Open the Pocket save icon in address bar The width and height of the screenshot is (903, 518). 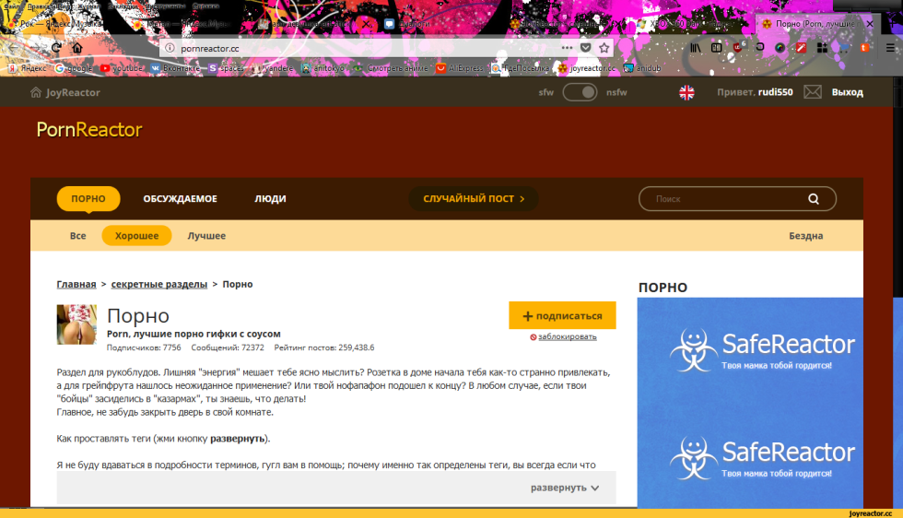585,47
